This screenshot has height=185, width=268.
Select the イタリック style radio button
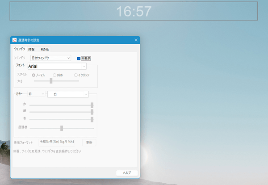pyautogui.click(x=75, y=75)
